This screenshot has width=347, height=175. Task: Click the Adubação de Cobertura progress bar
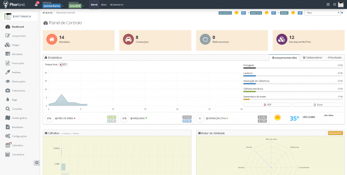coord(293,84)
